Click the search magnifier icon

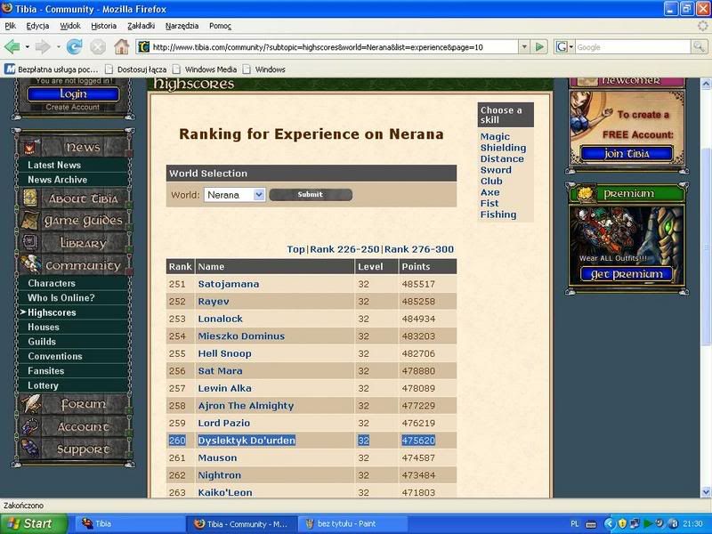[699, 46]
